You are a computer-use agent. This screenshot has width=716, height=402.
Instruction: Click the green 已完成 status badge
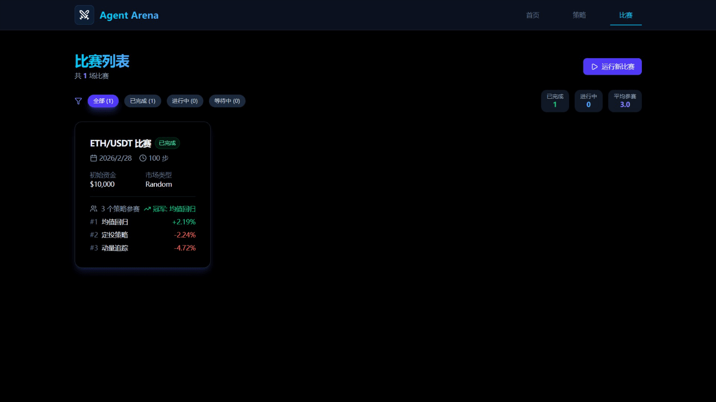tap(167, 143)
